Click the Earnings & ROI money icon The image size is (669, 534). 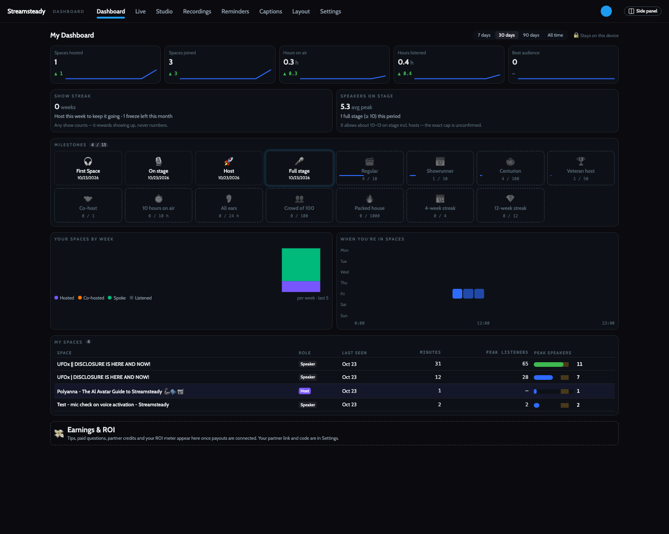coord(59,433)
